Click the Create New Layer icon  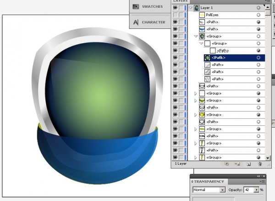[248, 164]
